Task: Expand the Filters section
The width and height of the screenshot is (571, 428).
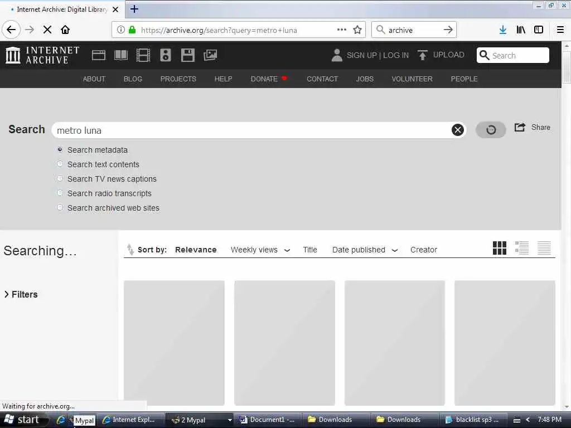Action: pos(21,294)
